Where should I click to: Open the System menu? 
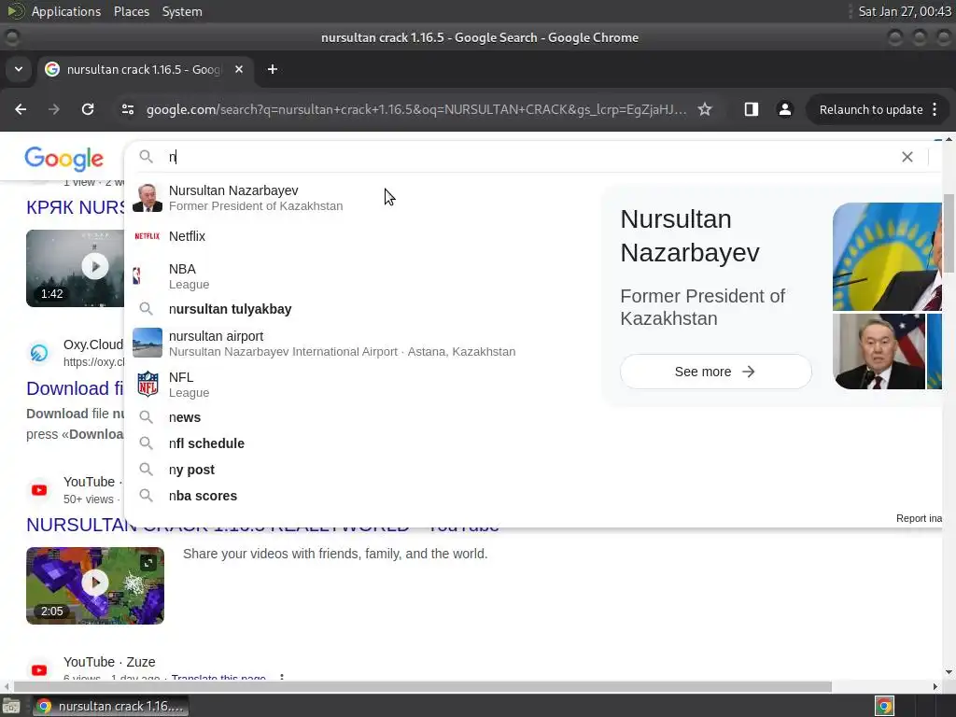tap(182, 11)
